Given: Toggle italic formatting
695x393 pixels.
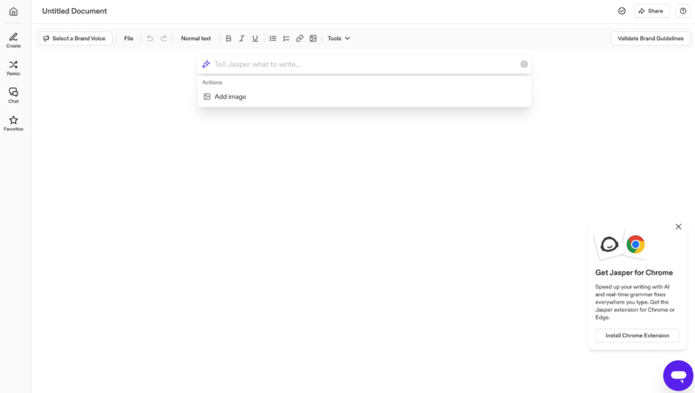Looking at the screenshot, I should [242, 39].
